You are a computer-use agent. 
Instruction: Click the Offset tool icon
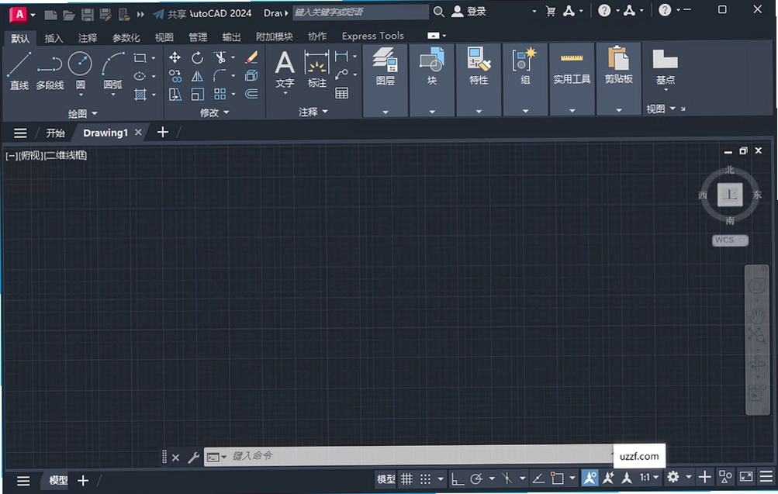(251, 95)
